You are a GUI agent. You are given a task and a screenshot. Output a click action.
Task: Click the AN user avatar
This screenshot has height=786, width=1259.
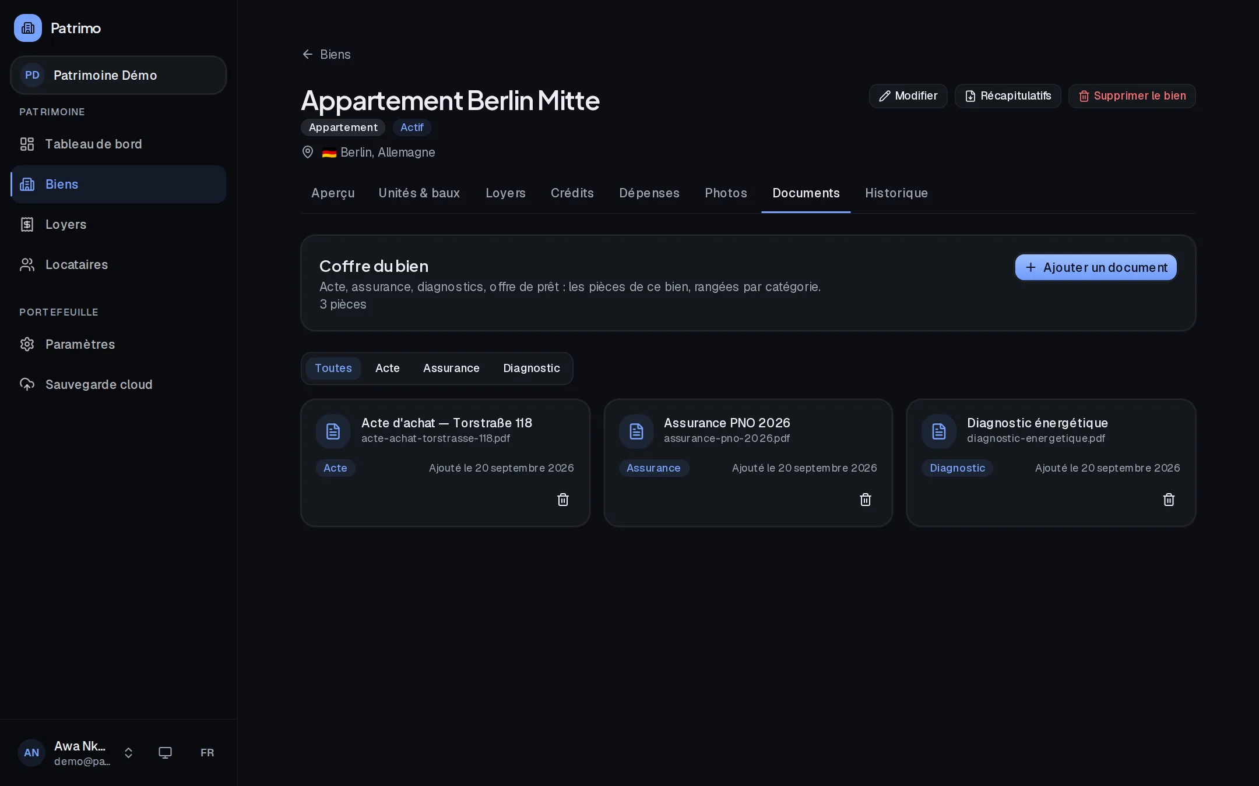pyautogui.click(x=31, y=753)
